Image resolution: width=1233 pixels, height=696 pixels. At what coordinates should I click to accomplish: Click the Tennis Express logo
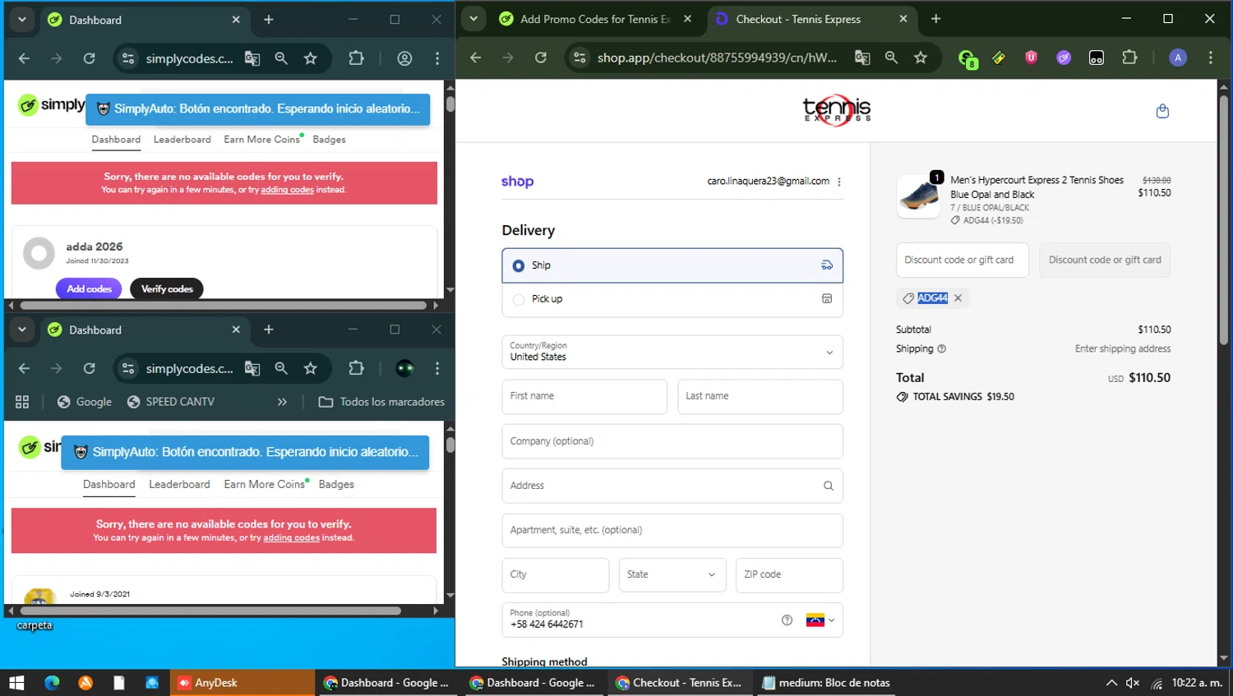837,109
